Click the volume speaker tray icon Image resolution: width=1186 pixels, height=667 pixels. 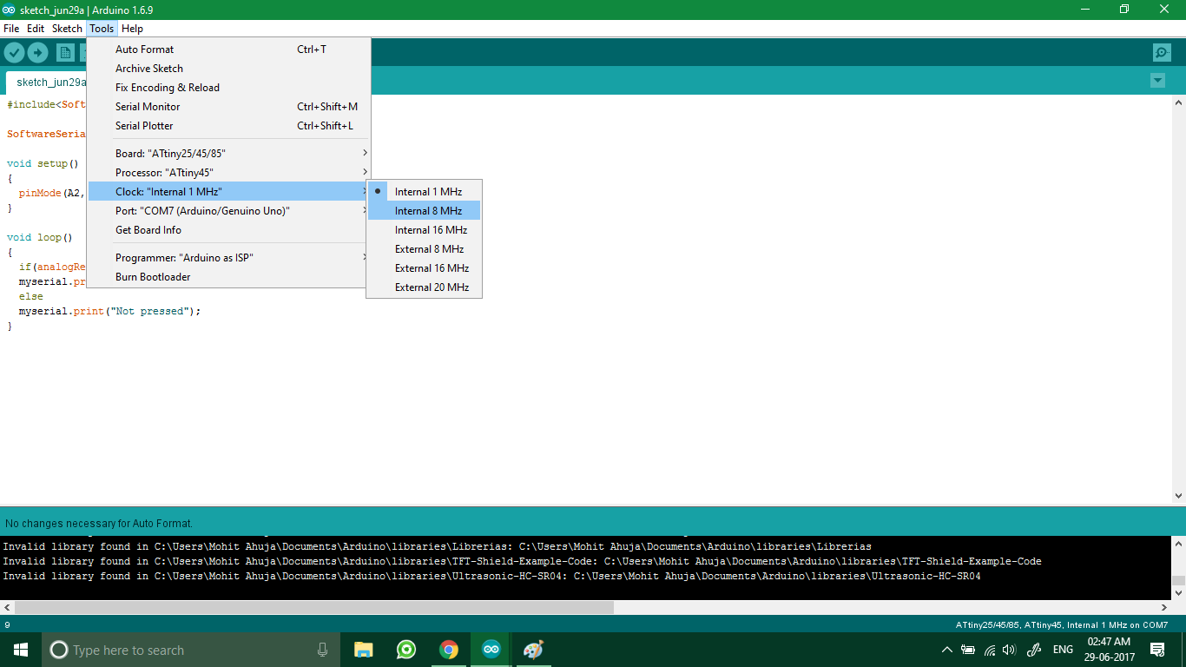[x=1009, y=650]
